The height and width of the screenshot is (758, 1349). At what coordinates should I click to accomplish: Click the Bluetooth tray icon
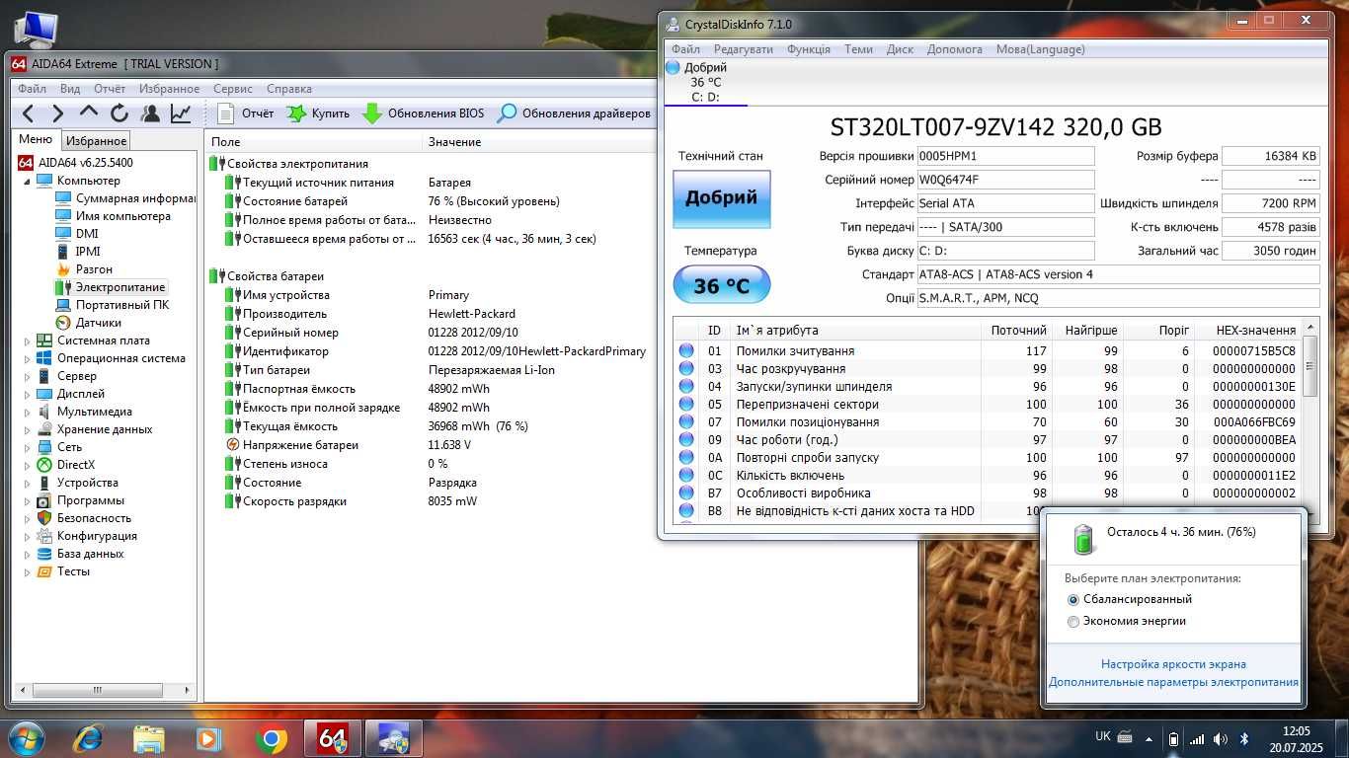(x=1245, y=739)
